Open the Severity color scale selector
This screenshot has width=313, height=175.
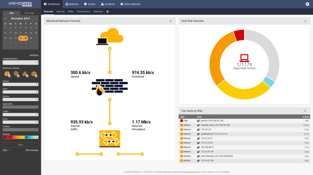tap(20, 137)
